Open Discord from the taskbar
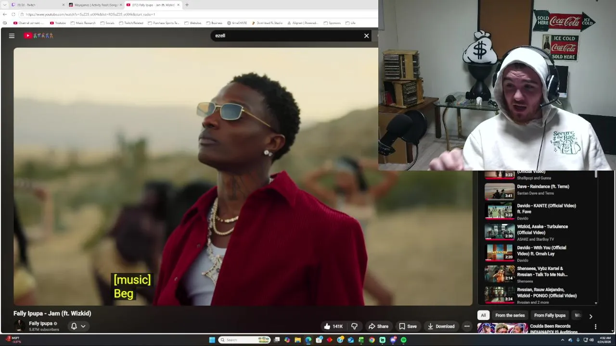Viewport: 616px width, 346px height. [393, 340]
